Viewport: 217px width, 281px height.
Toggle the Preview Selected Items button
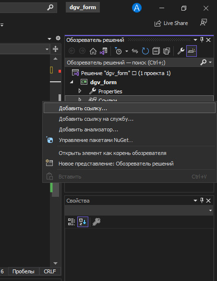click(x=192, y=51)
